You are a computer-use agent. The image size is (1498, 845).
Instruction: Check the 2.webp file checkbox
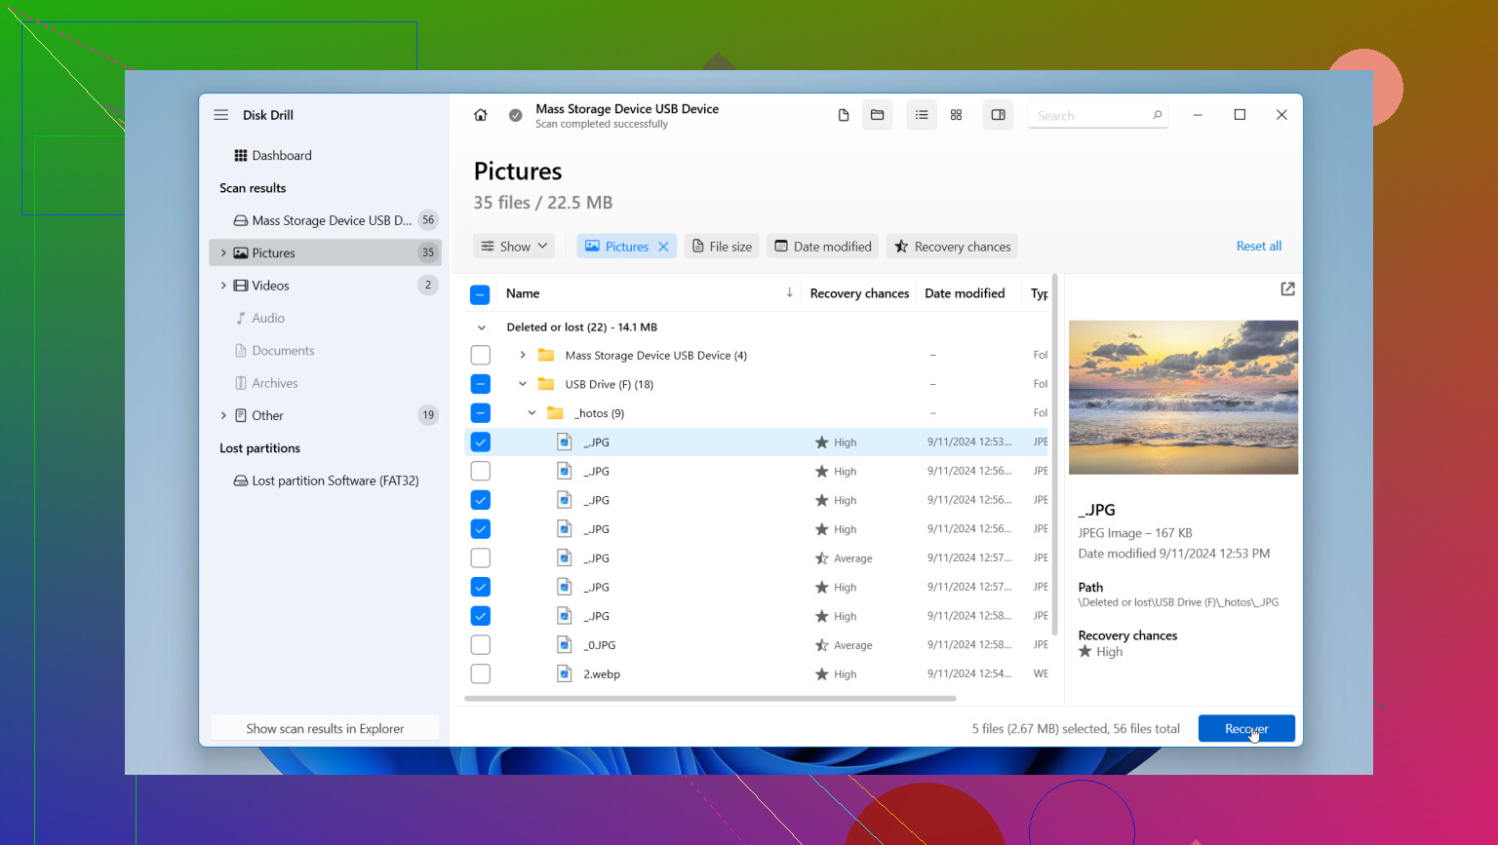pyautogui.click(x=480, y=673)
